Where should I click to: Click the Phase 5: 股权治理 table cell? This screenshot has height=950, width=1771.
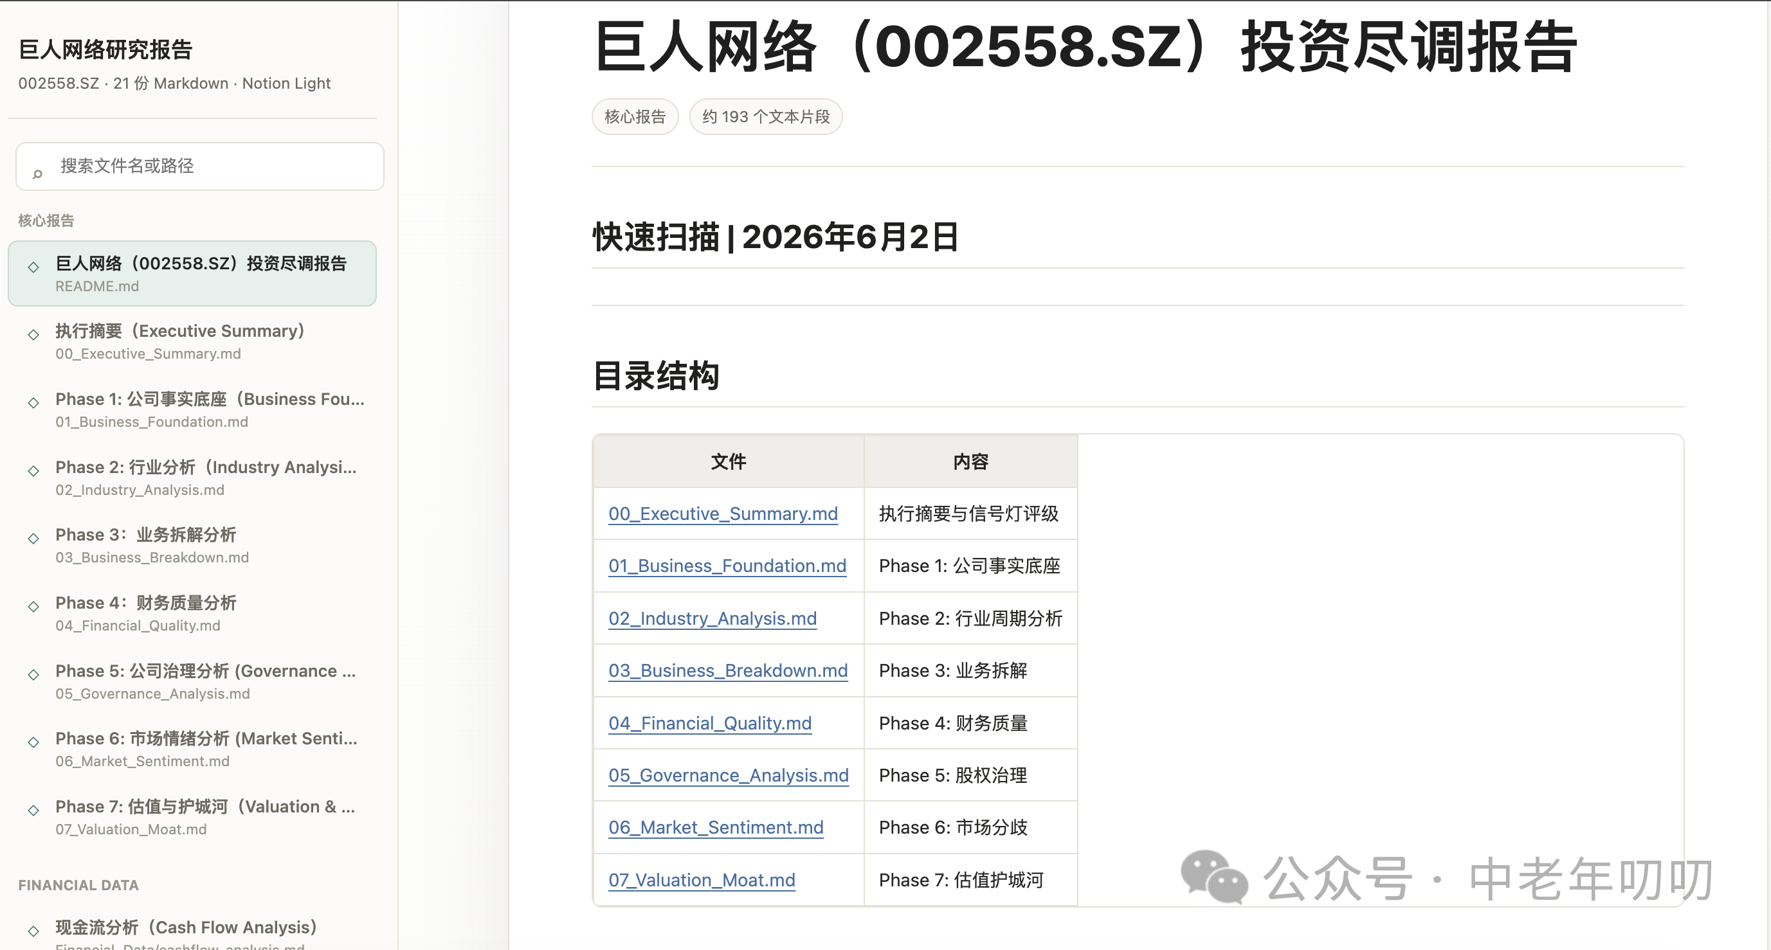pyautogui.click(x=971, y=775)
